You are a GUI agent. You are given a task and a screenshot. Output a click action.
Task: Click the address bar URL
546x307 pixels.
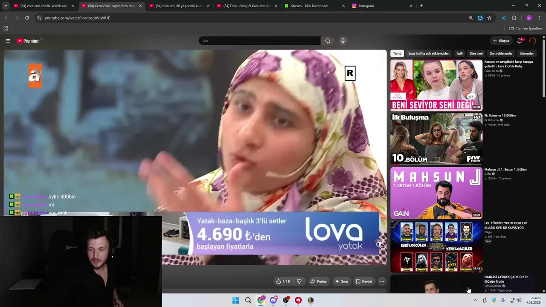[x=77, y=18]
